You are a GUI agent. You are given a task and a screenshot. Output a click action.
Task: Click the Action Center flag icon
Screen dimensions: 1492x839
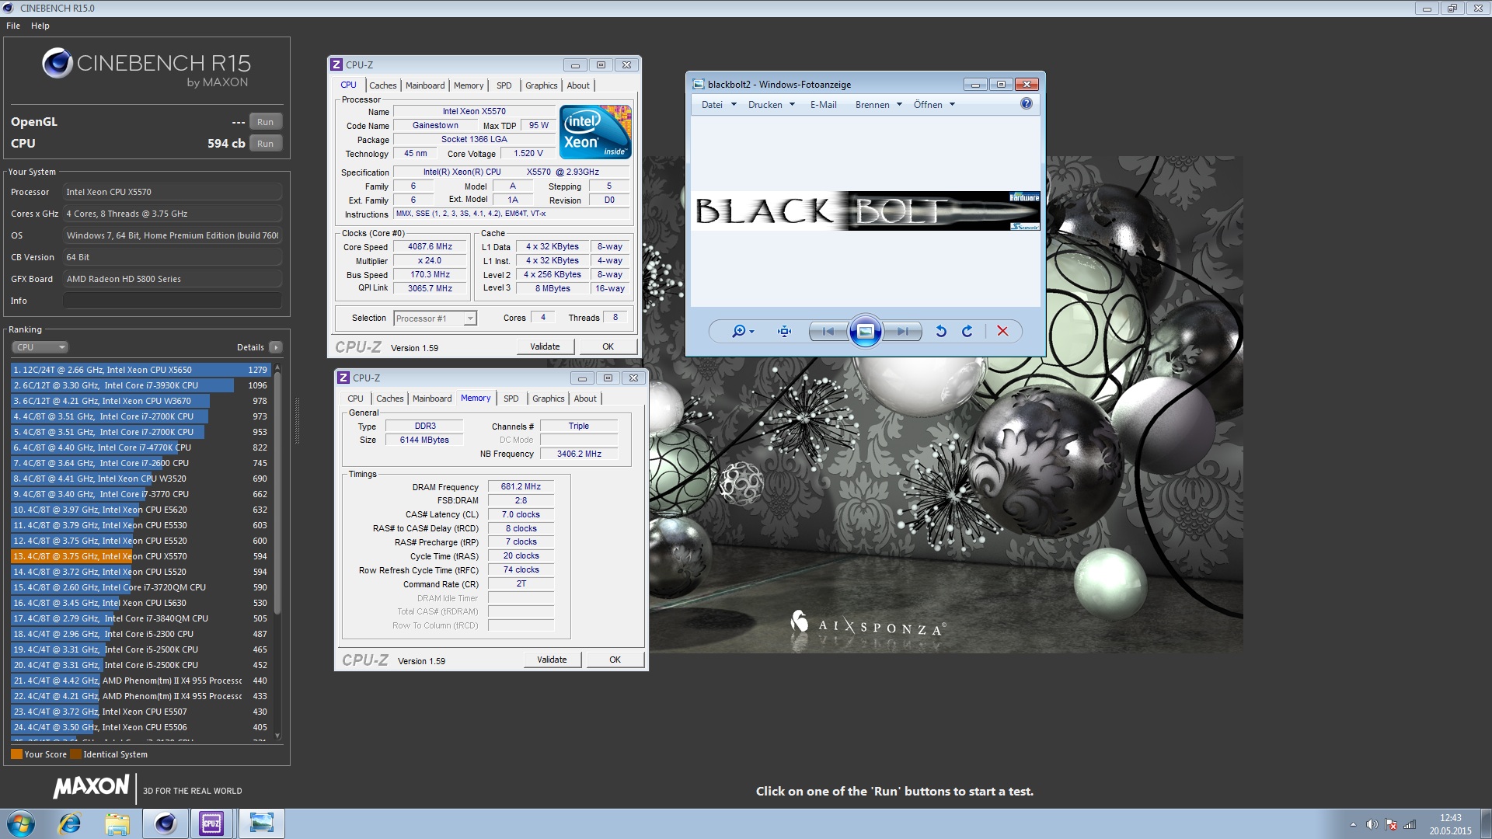click(x=1391, y=825)
